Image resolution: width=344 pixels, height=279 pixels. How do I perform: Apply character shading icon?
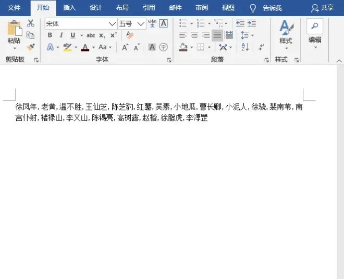pyautogui.click(x=152, y=47)
